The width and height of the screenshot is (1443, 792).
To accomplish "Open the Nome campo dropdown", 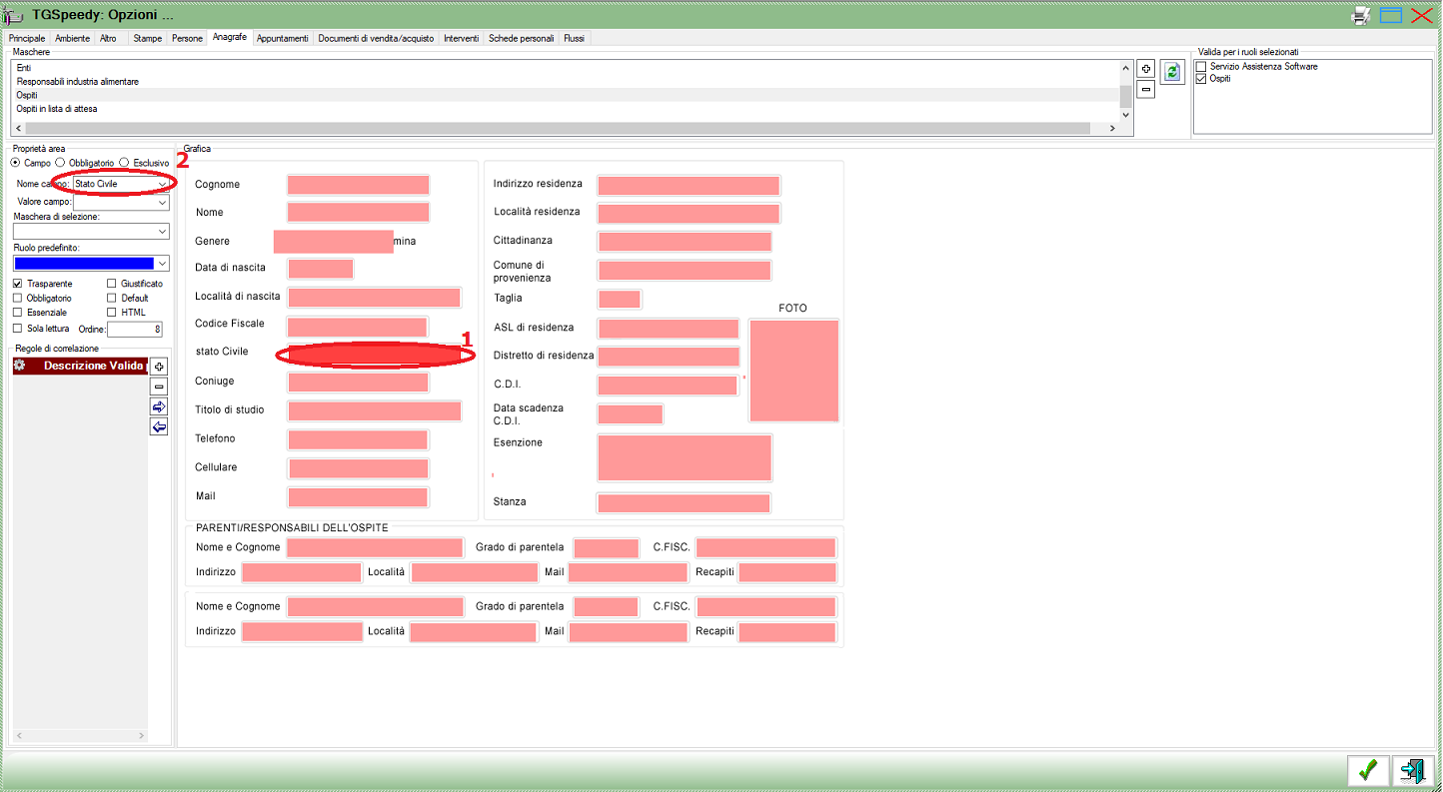I will click(x=162, y=184).
